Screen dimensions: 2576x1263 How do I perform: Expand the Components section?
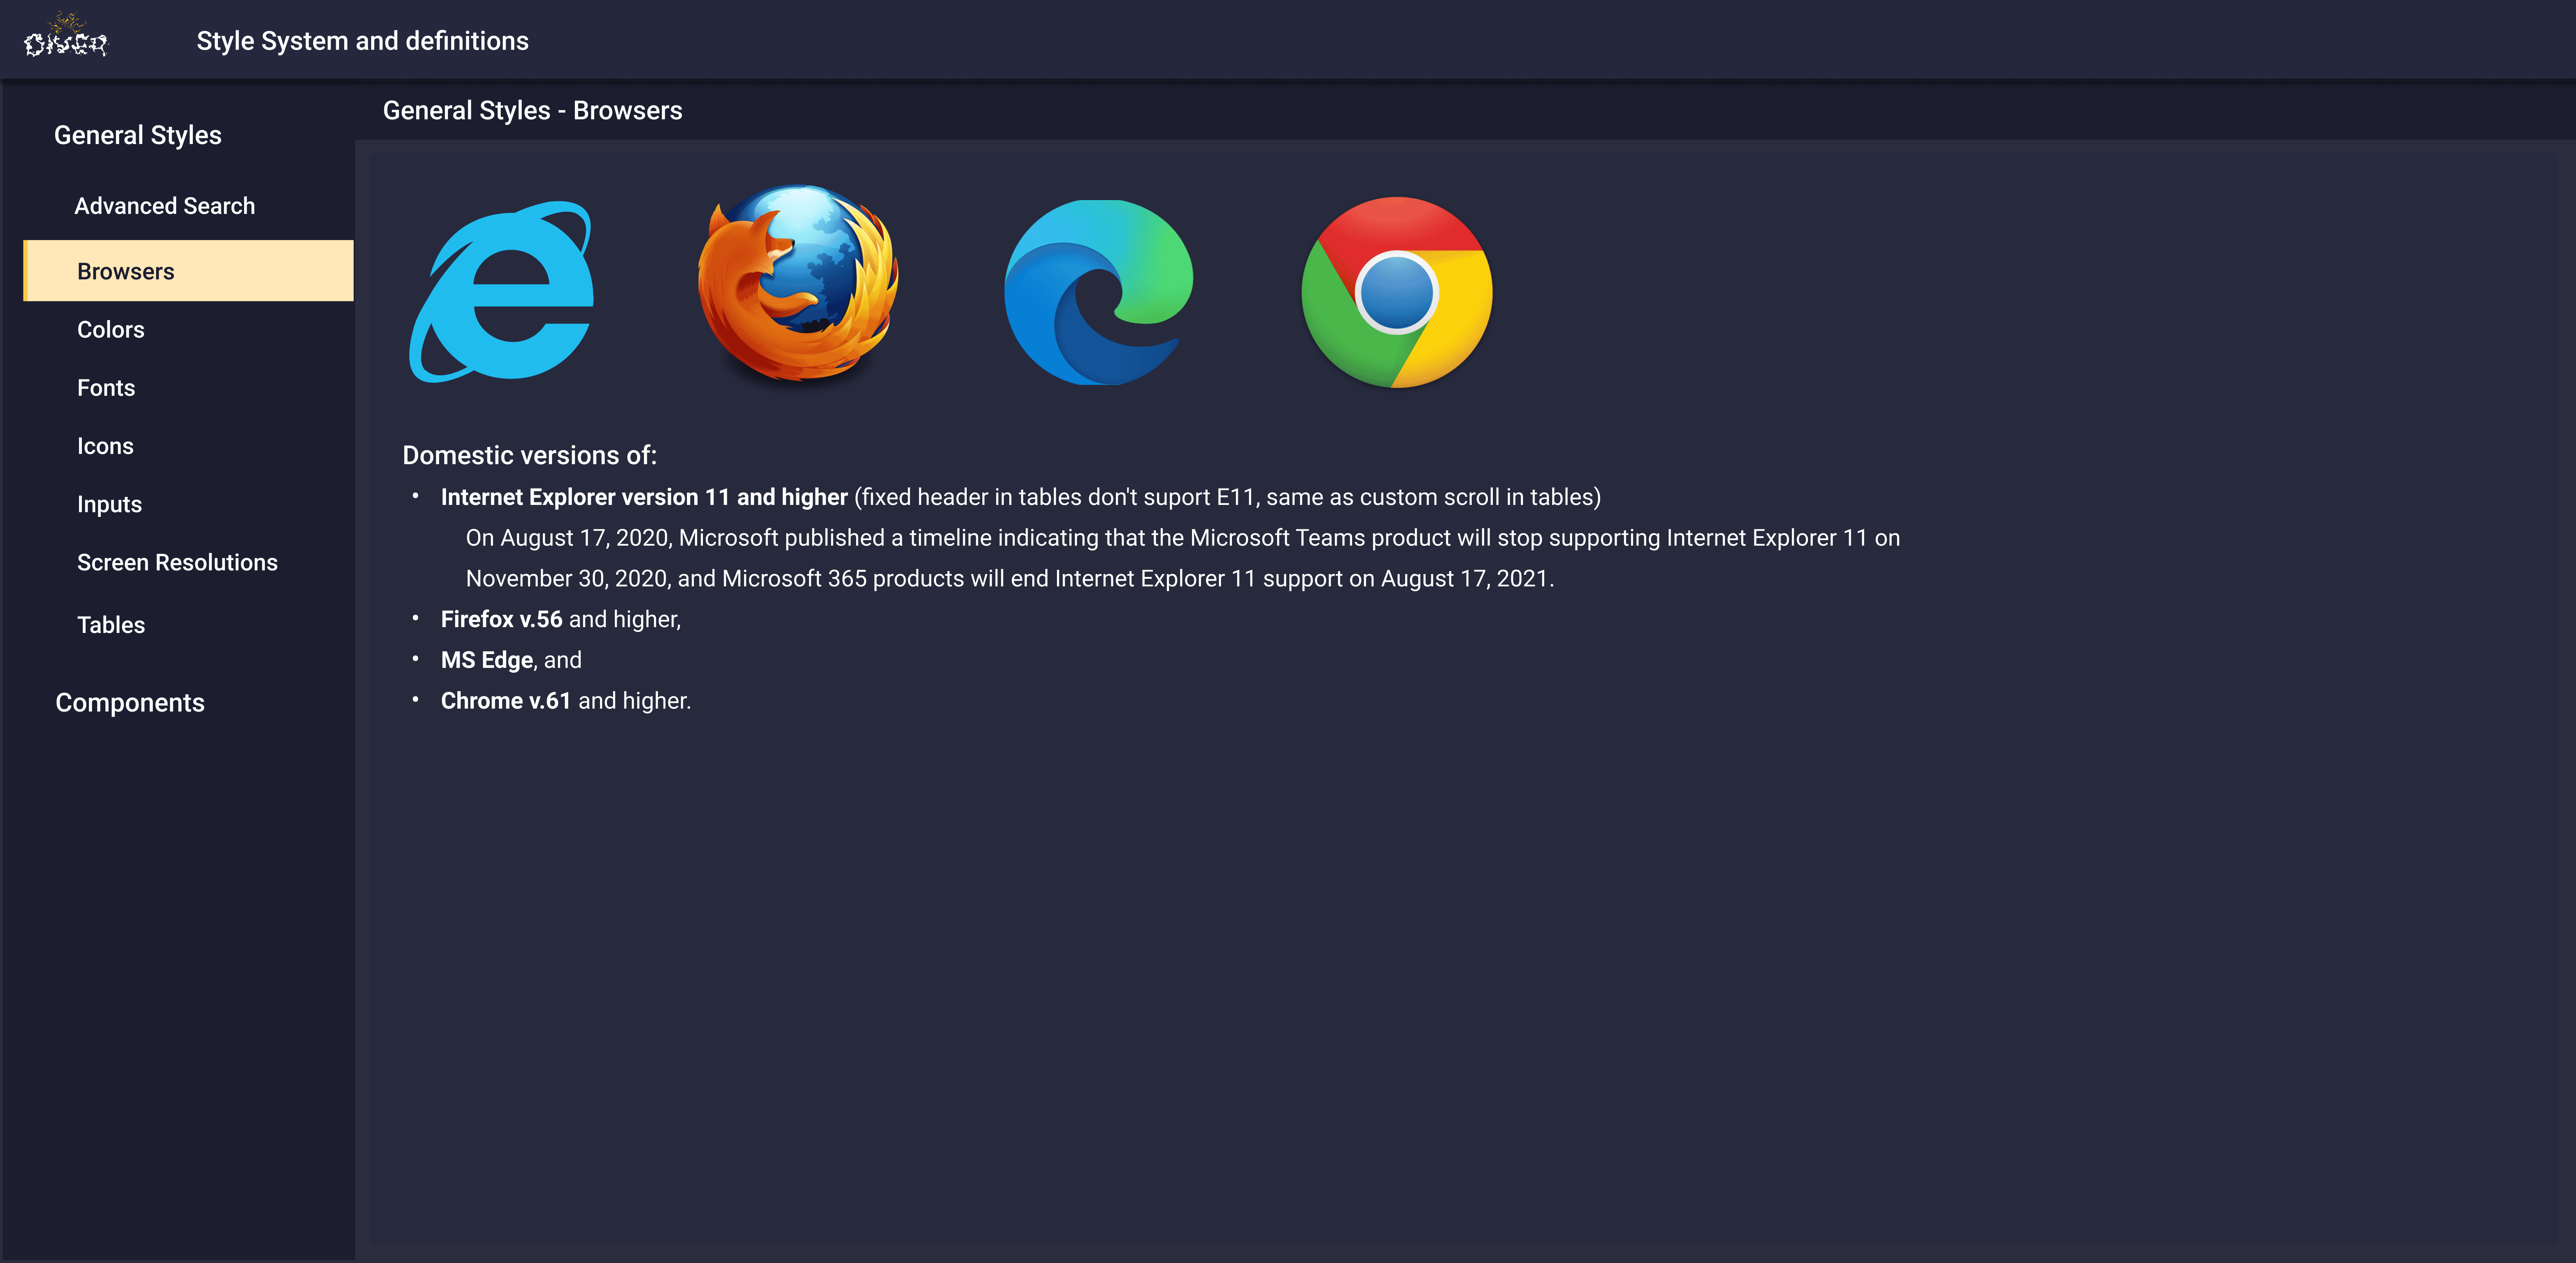click(130, 703)
